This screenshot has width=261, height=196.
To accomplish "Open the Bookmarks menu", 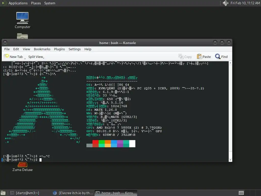I will [x=42, y=49].
